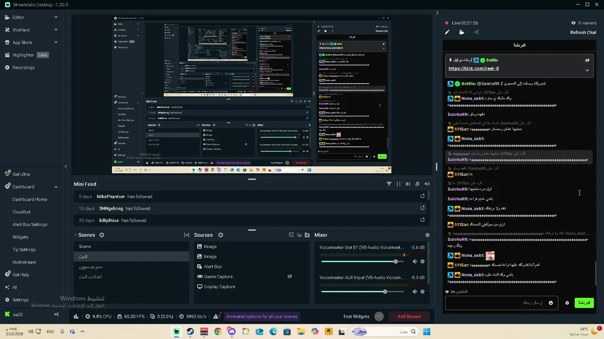Open Widgets in dashboard list
The height and width of the screenshot is (339, 604).
coord(20,237)
